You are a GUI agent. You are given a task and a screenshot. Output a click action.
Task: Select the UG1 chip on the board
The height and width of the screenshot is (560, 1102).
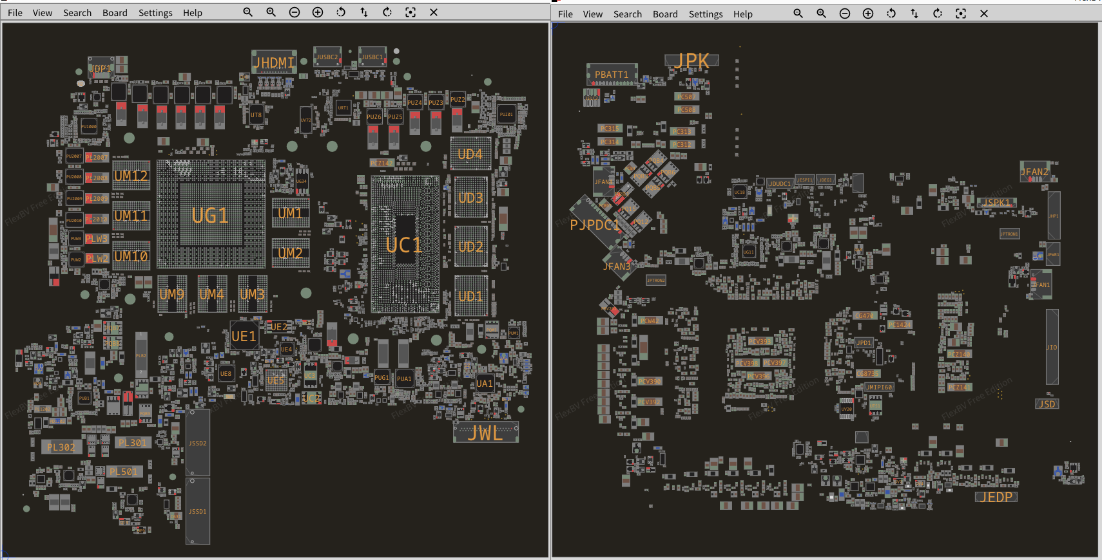pos(211,215)
